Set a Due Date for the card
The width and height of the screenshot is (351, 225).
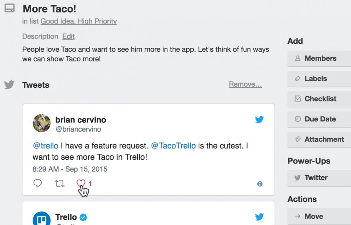point(319,119)
